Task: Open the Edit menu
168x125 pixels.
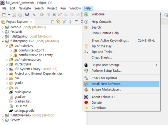Action: click(12, 8)
